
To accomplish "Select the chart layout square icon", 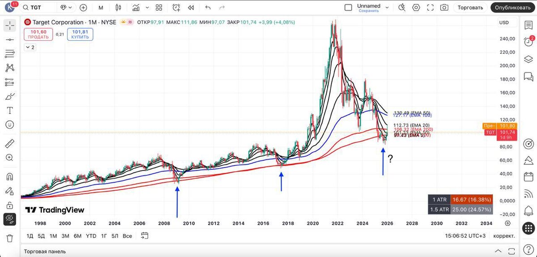I will [x=349, y=8].
